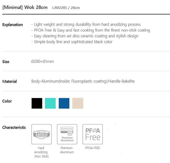Viewport: 170px width, 163px height.
Task: Click the Body-Aluminum material description text
Action: 83,81
